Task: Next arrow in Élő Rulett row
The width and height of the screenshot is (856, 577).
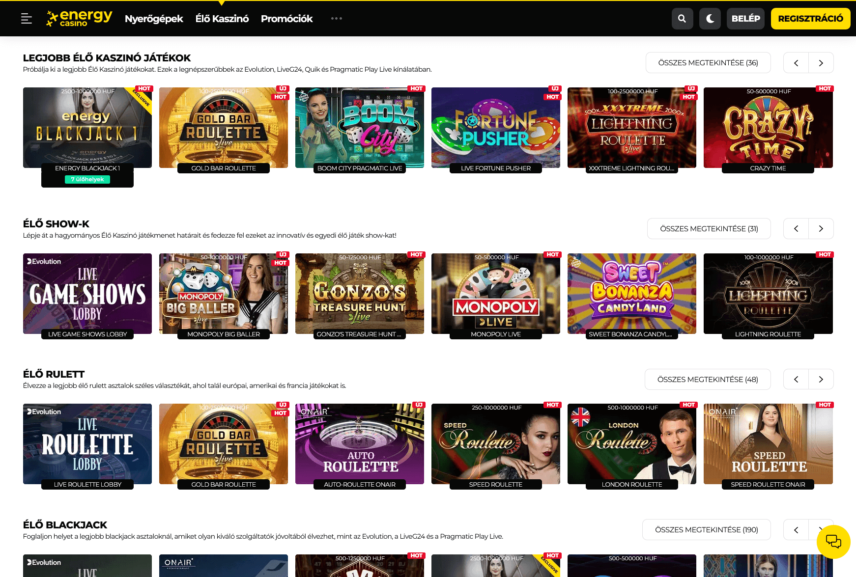Action: 821,380
